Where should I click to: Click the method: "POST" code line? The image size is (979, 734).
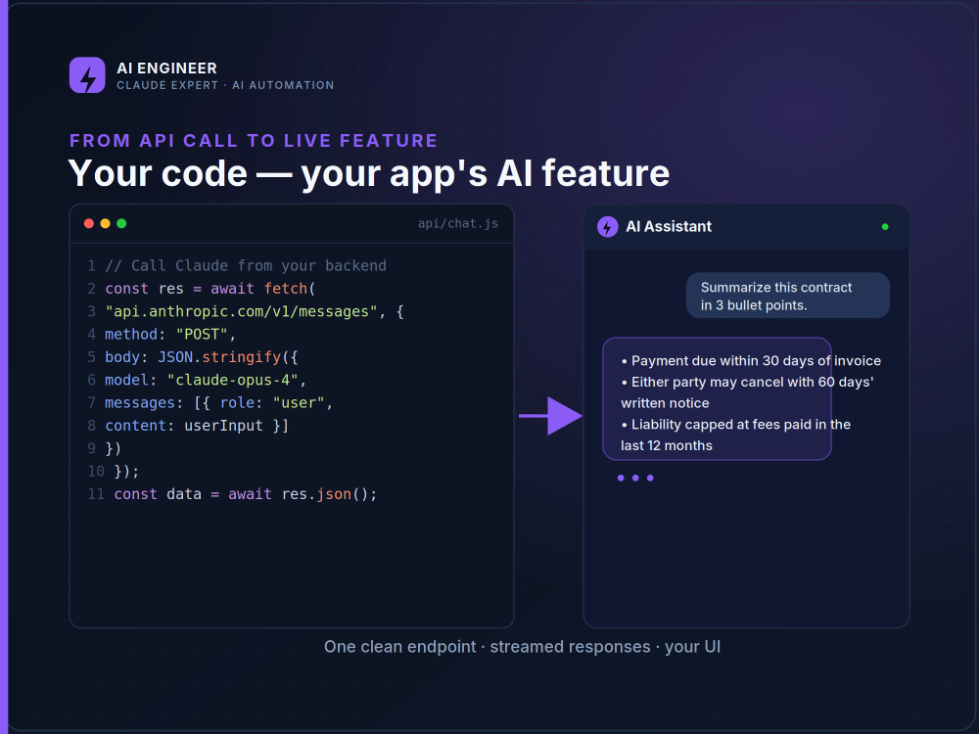170,335
